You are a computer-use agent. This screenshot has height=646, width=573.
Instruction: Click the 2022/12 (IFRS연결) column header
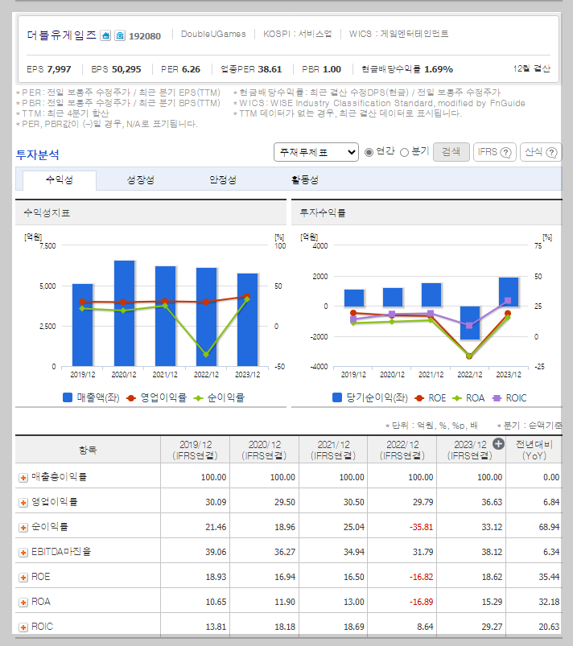click(x=402, y=450)
